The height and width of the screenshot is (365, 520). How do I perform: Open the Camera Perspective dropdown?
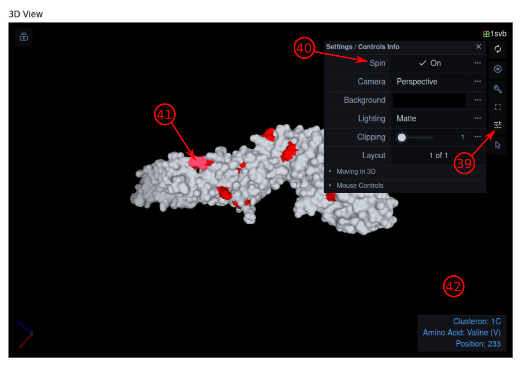[x=430, y=82]
